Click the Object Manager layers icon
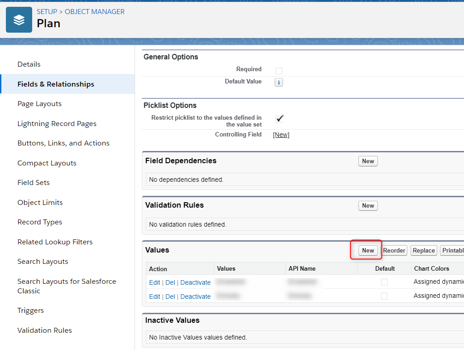This screenshot has height=350, width=464. (x=19, y=20)
